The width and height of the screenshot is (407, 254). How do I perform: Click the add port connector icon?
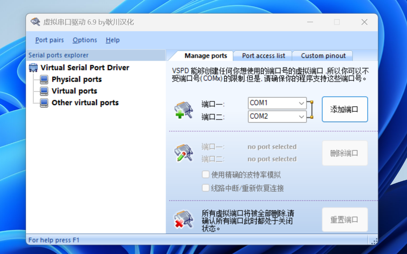tap(184, 110)
